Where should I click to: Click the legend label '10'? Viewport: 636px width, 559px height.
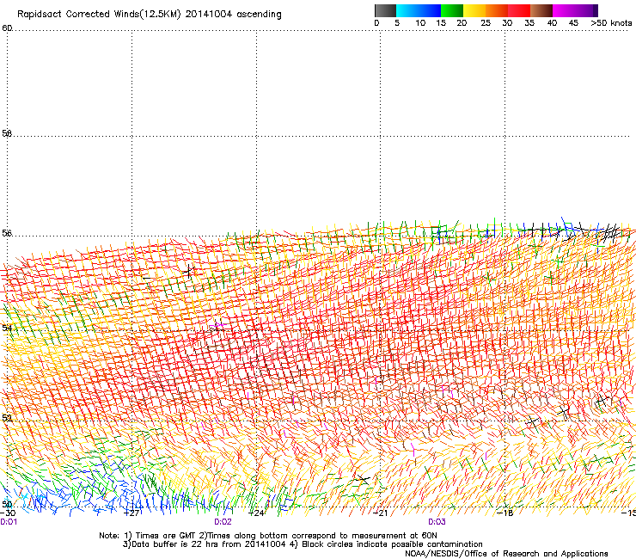[420, 23]
